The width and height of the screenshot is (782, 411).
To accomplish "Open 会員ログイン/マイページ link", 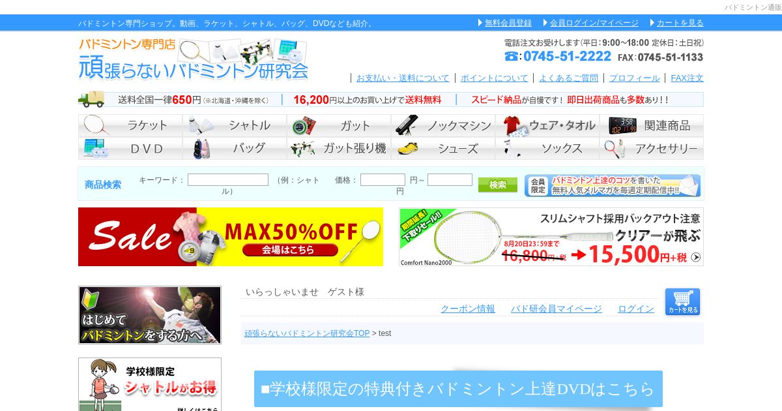I will tap(594, 23).
